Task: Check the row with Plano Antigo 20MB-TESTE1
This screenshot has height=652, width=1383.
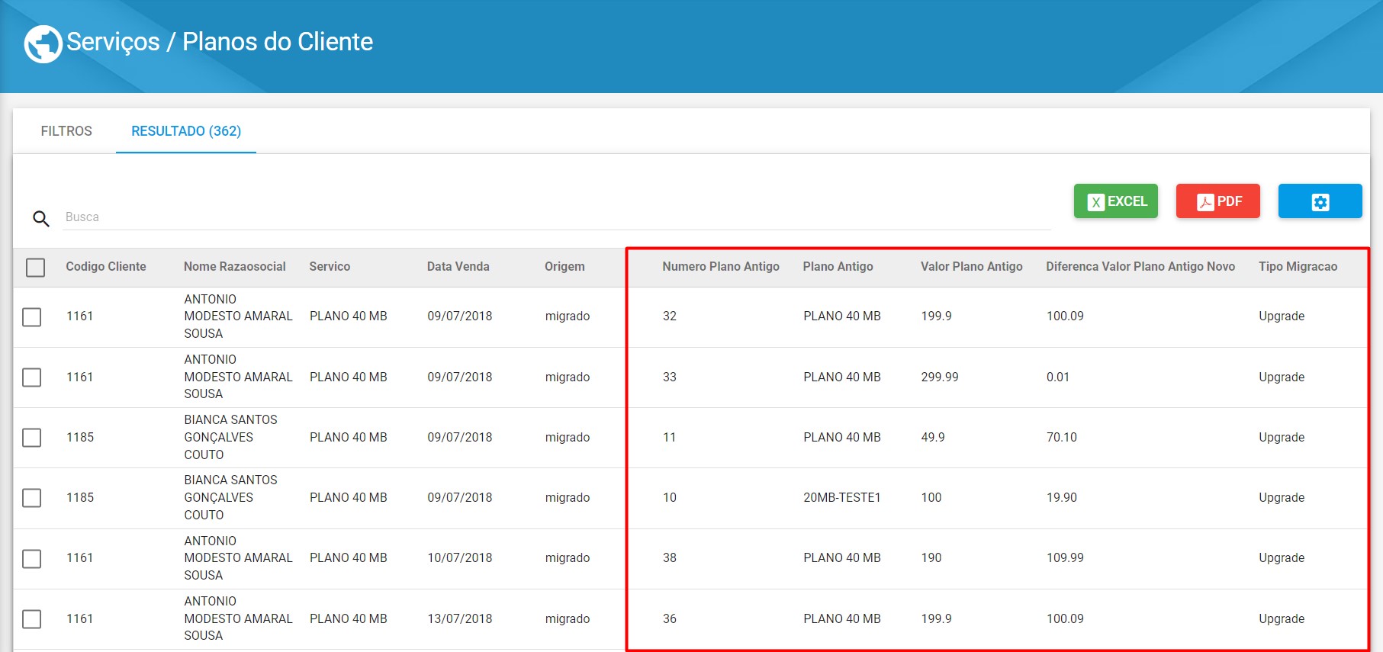Action: tap(31, 498)
